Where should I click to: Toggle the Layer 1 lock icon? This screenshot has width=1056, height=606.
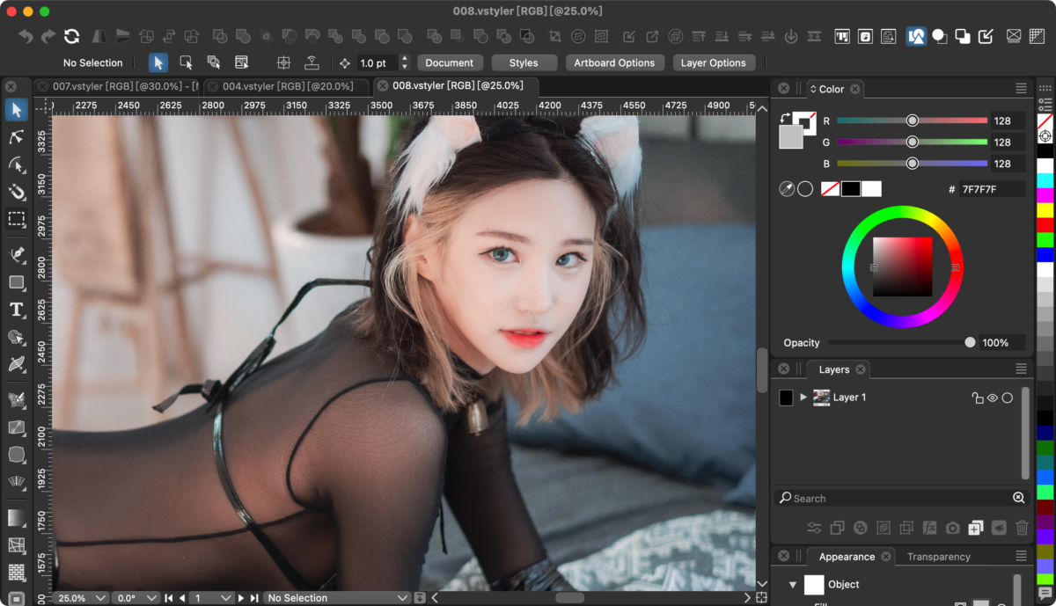click(977, 398)
